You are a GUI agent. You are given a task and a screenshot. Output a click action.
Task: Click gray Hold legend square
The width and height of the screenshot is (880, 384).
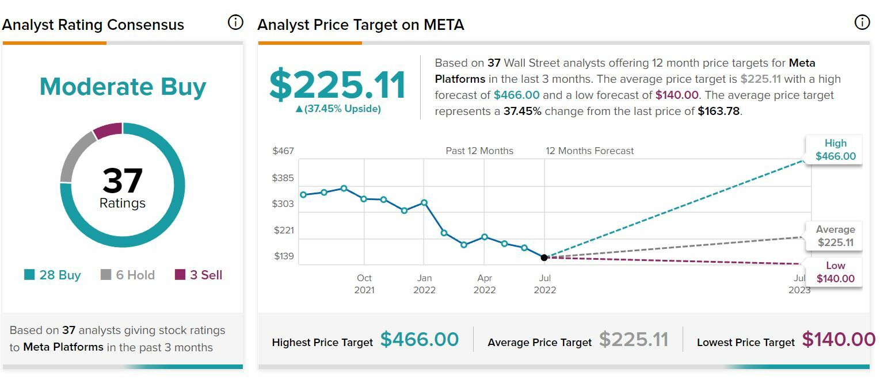point(106,275)
